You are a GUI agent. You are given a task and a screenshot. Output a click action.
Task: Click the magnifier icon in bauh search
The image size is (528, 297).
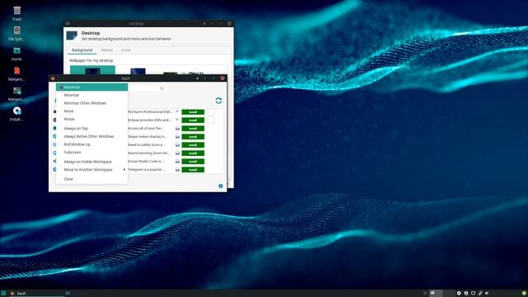(162, 88)
